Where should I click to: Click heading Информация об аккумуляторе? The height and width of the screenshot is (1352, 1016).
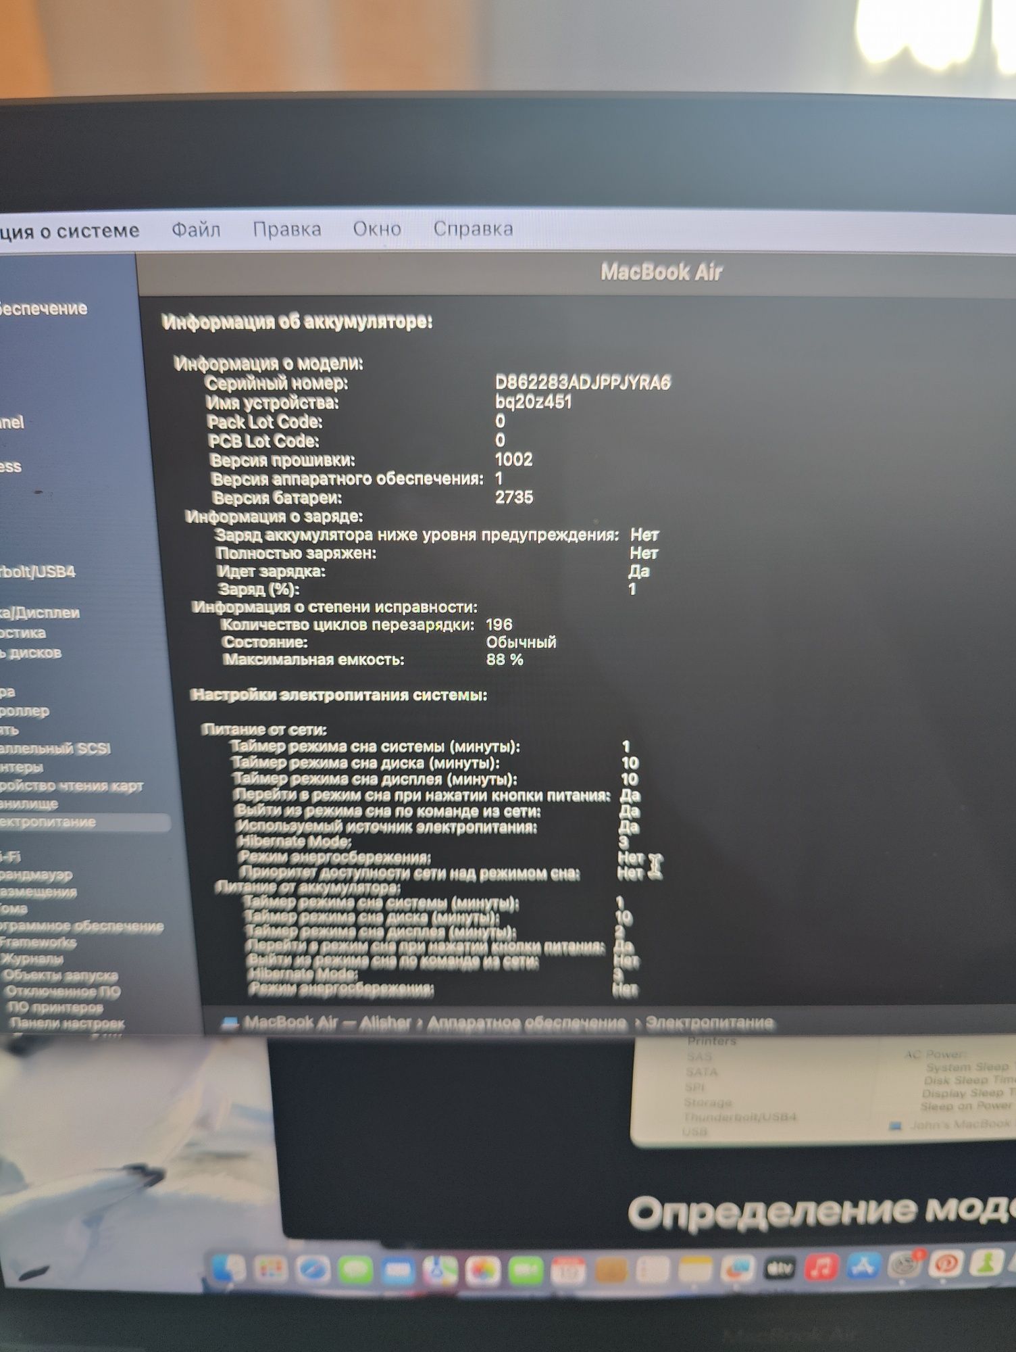(x=297, y=322)
